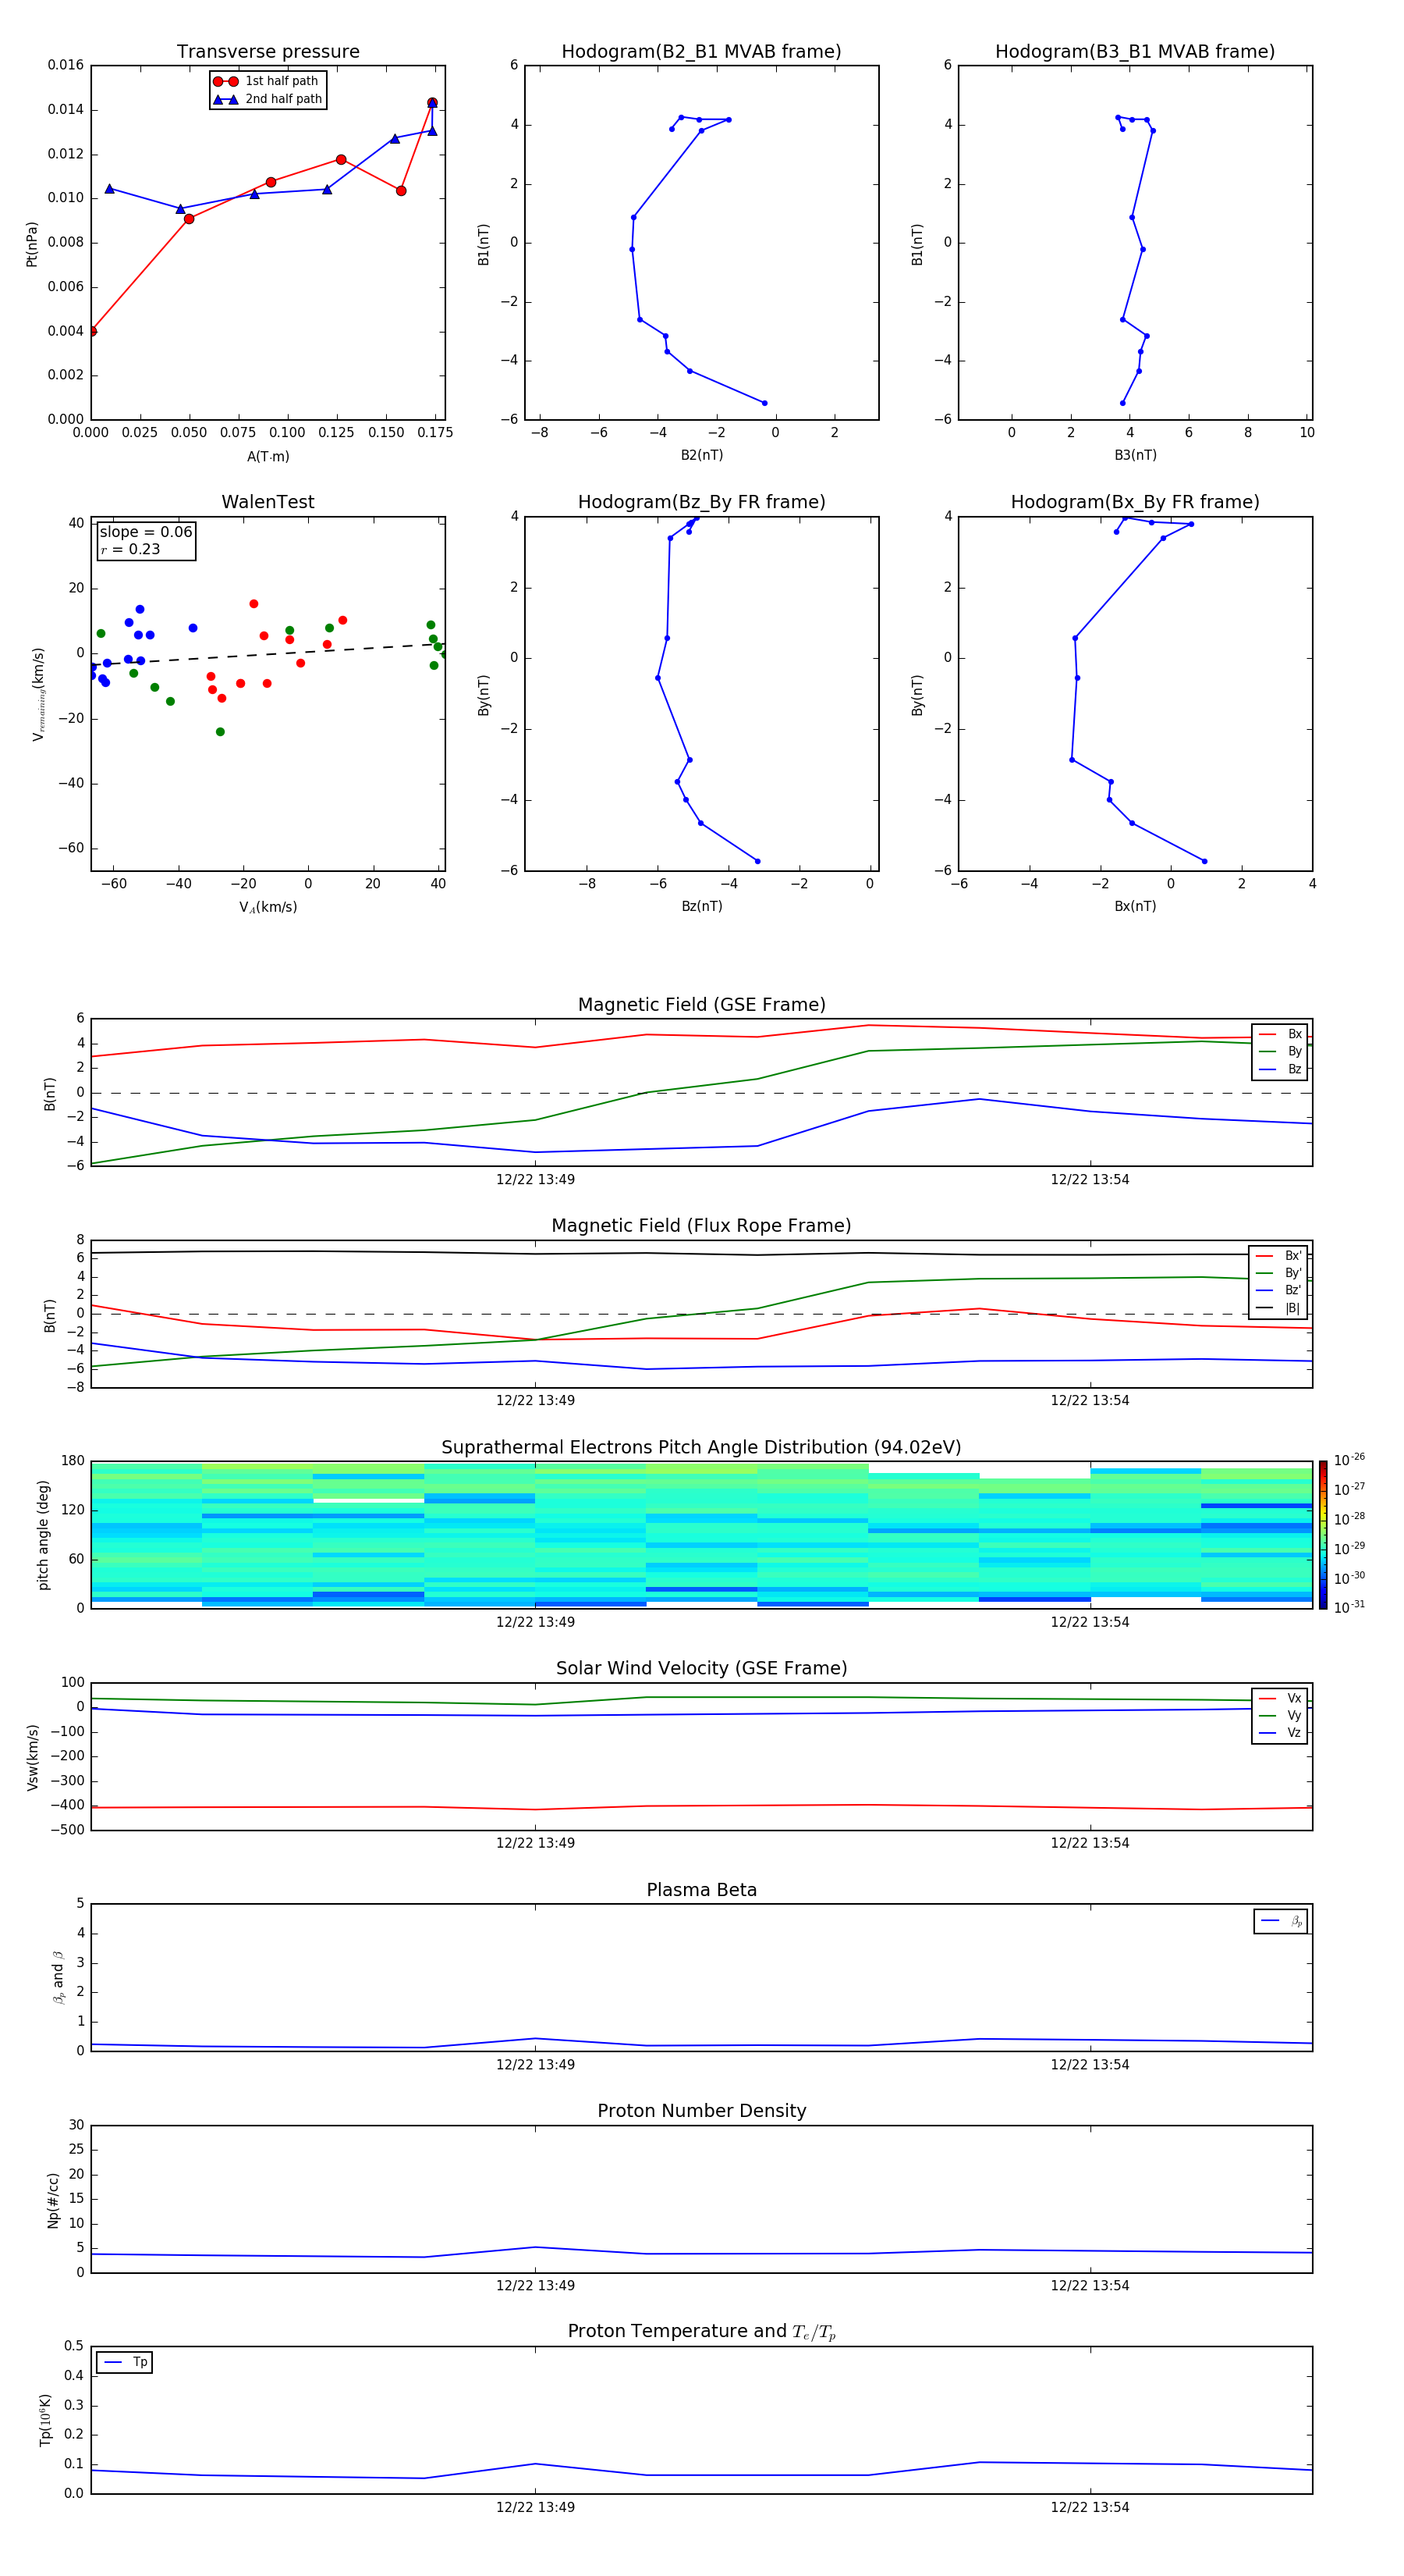1404x2576 pixels.
Task: Click the Plasma Beta plot title
Action: (701, 1891)
